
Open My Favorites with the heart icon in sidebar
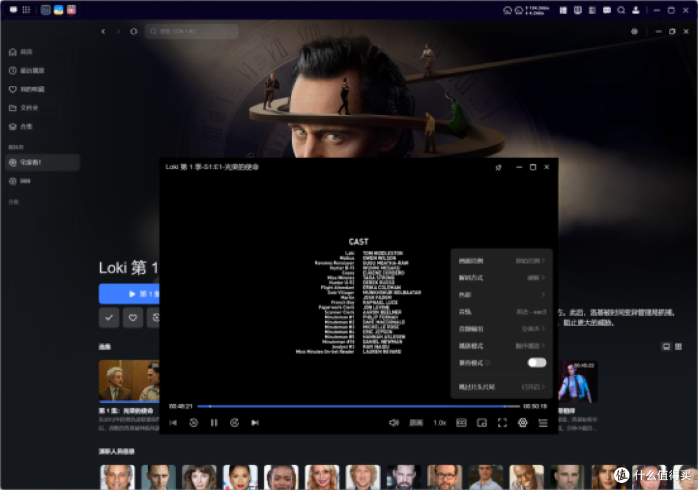[26, 89]
